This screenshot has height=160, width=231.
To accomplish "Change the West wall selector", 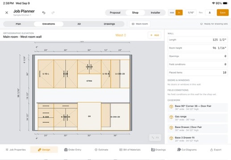I will click(120, 35).
